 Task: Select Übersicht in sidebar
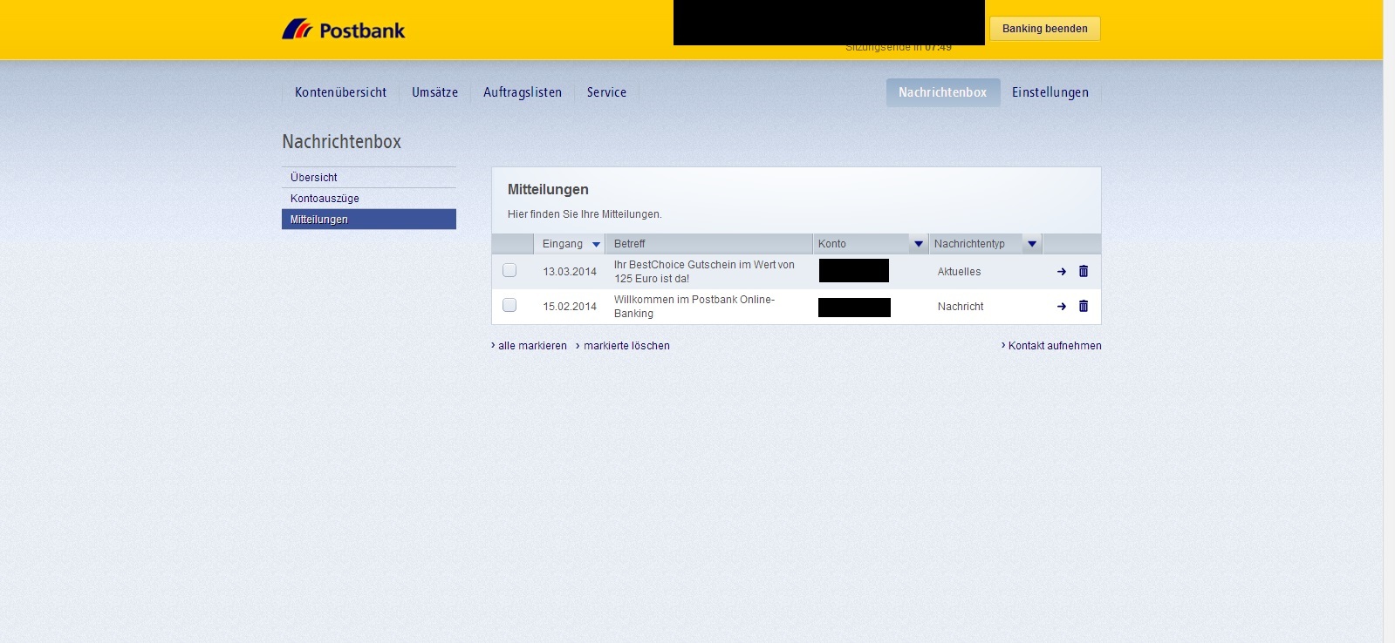(369, 178)
